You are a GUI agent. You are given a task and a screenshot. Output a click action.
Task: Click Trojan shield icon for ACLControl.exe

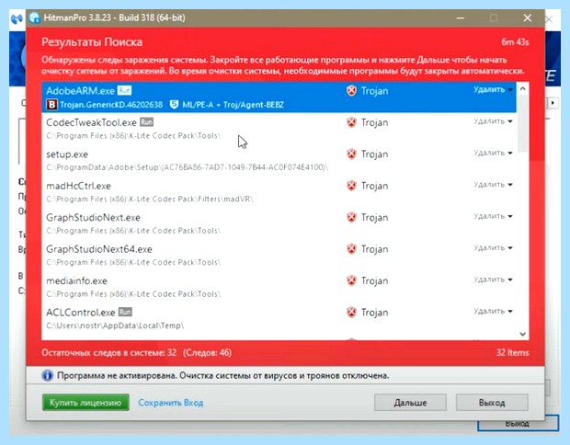tap(351, 313)
